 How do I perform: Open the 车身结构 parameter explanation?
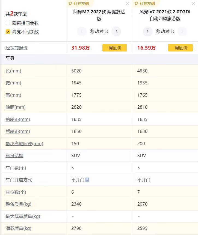[14, 156]
